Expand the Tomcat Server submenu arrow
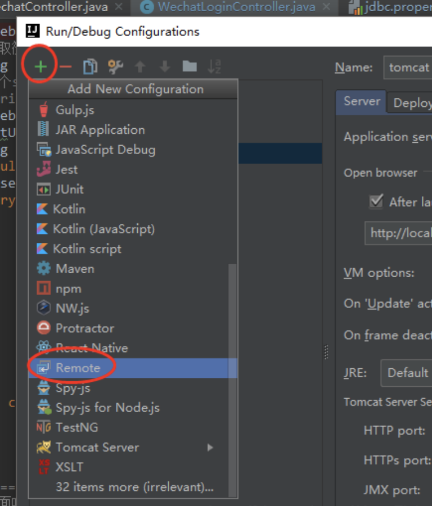This screenshot has width=432, height=506. pyautogui.click(x=210, y=448)
